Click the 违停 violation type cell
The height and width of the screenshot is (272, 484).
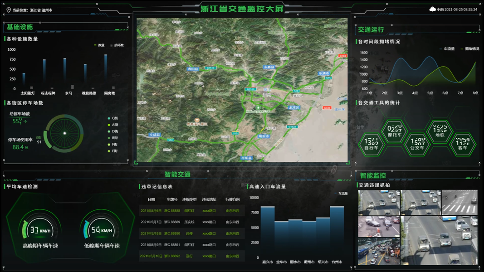pyautogui.click(x=189, y=233)
